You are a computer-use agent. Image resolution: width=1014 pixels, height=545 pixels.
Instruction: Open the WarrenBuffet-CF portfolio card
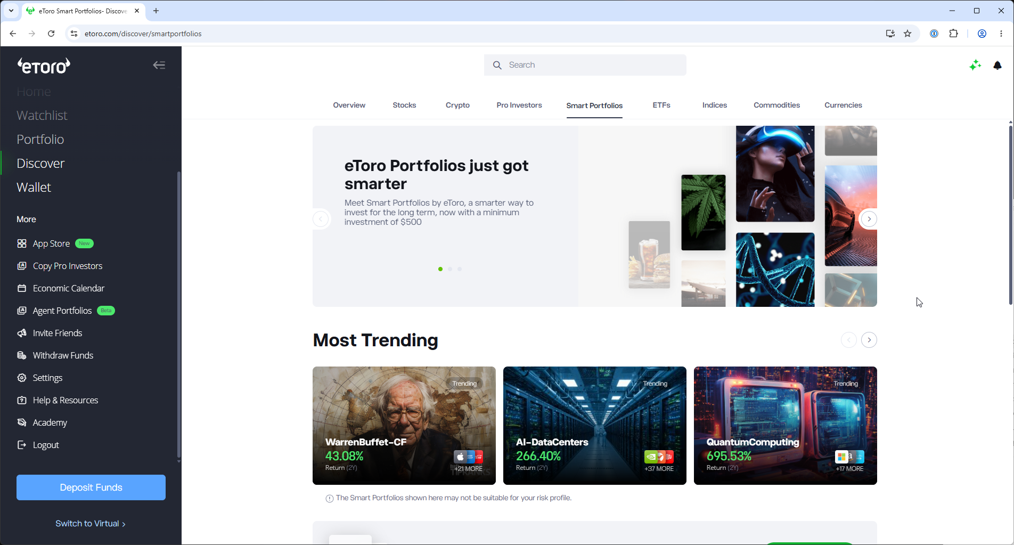[x=404, y=426]
